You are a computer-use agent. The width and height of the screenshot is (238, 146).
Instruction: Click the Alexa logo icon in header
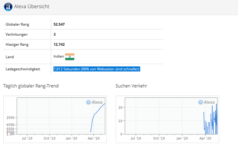[8, 7]
